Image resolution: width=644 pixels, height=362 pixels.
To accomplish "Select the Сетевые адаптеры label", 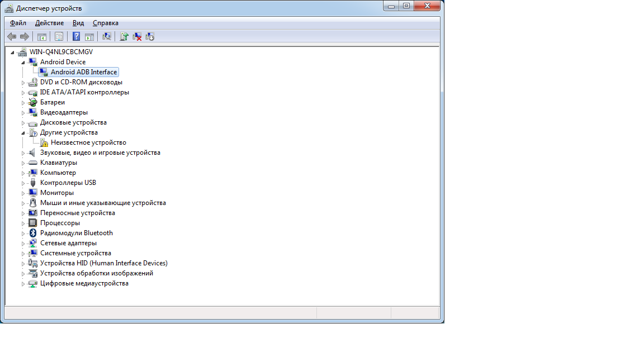I will point(69,243).
